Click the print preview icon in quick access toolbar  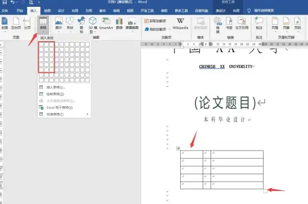[31, 2]
